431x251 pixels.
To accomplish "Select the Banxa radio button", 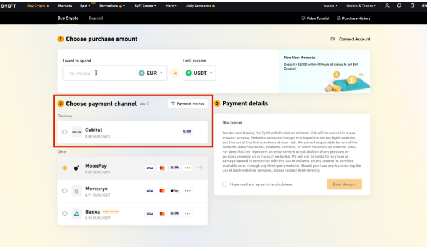I will 65,214.
